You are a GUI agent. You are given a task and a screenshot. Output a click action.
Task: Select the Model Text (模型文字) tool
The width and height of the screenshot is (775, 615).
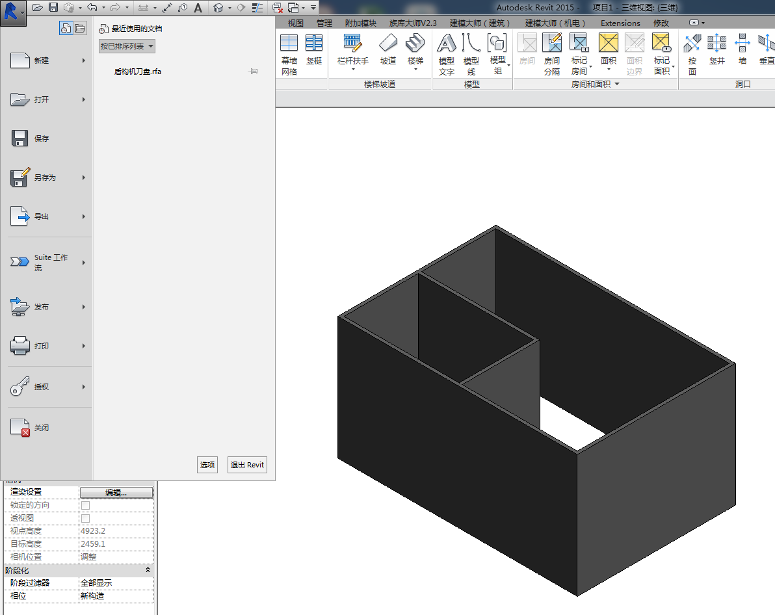(x=446, y=55)
